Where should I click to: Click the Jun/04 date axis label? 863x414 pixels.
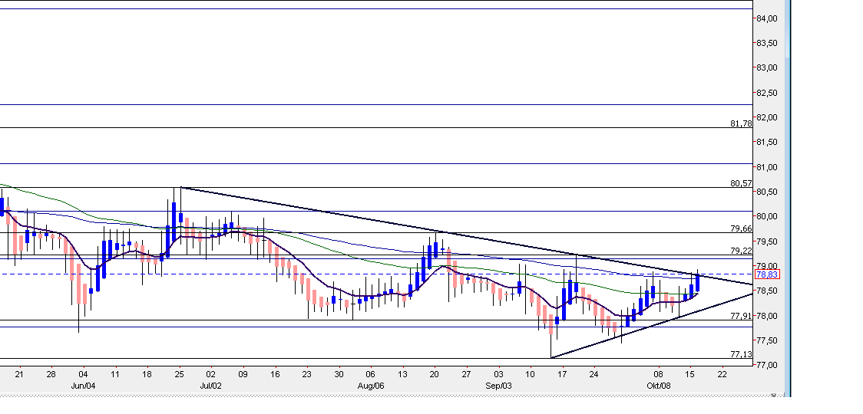tap(83, 386)
